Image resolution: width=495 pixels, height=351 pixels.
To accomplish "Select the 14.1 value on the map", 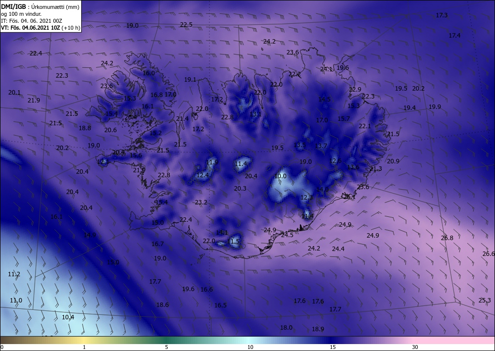I will pyautogui.click(x=222, y=232).
